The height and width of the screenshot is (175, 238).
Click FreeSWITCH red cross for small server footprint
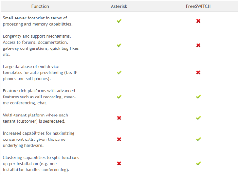click(x=198, y=21)
